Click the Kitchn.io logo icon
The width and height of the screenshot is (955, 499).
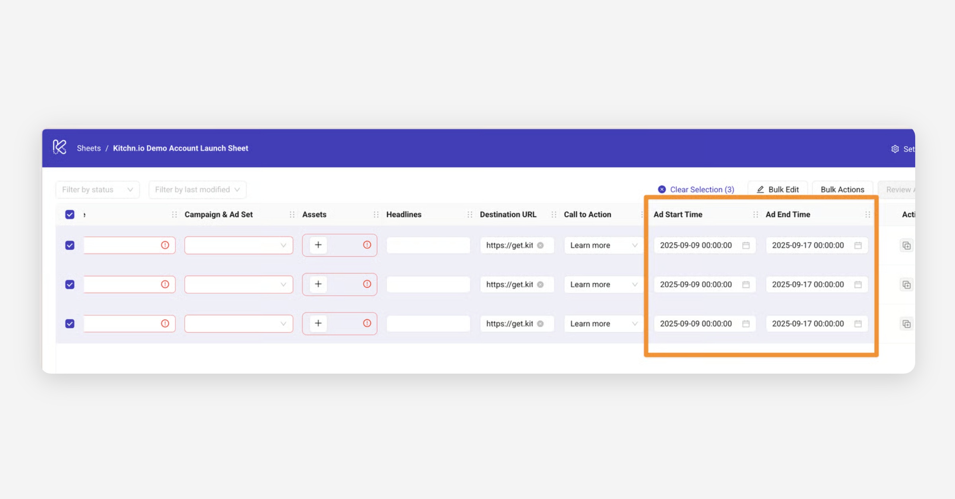click(60, 147)
